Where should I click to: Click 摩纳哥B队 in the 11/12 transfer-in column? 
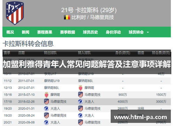point(86,81)
